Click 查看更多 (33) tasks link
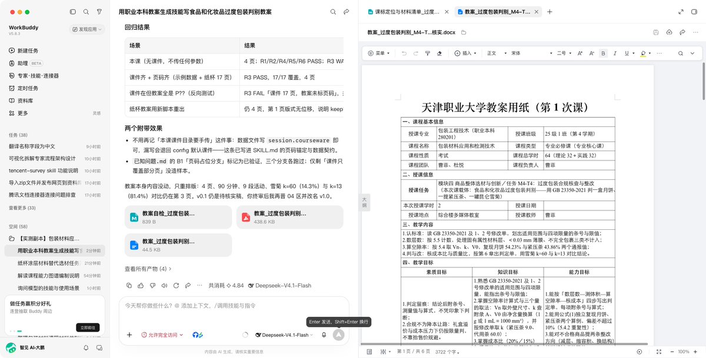706x358 pixels. pyautogui.click(x=22, y=208)
